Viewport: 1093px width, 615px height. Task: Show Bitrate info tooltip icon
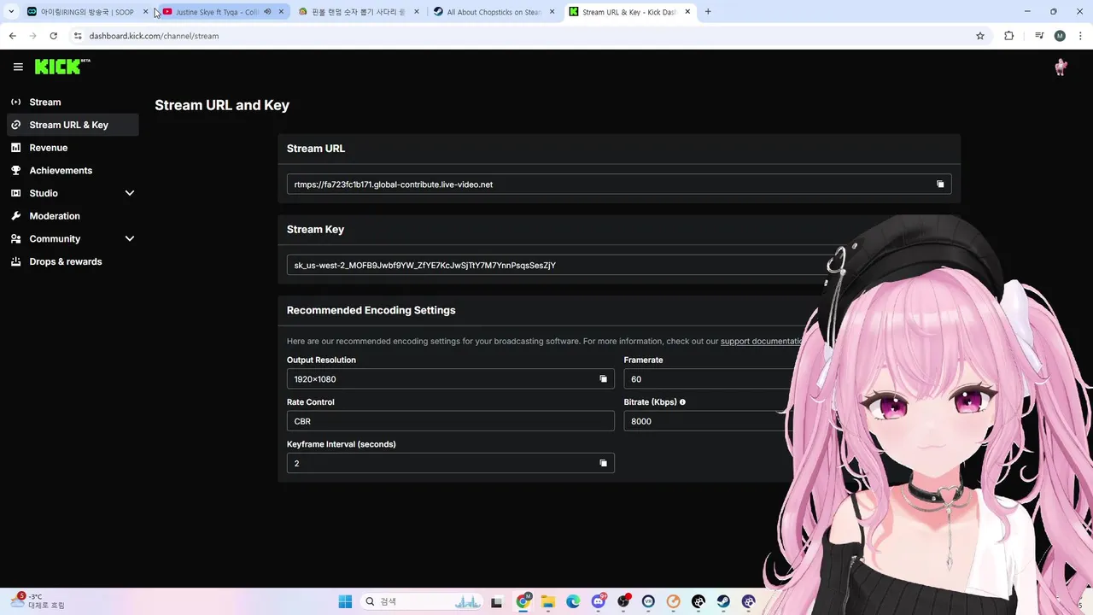point(682,401)
